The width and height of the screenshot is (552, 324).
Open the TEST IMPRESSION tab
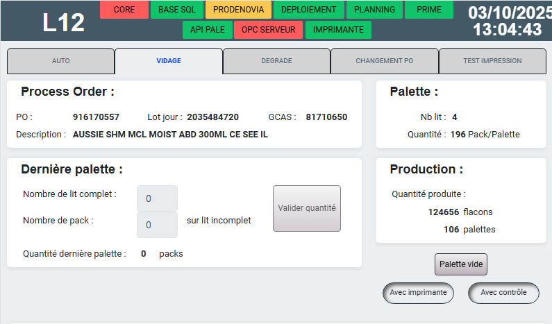[x=492, y=61]
